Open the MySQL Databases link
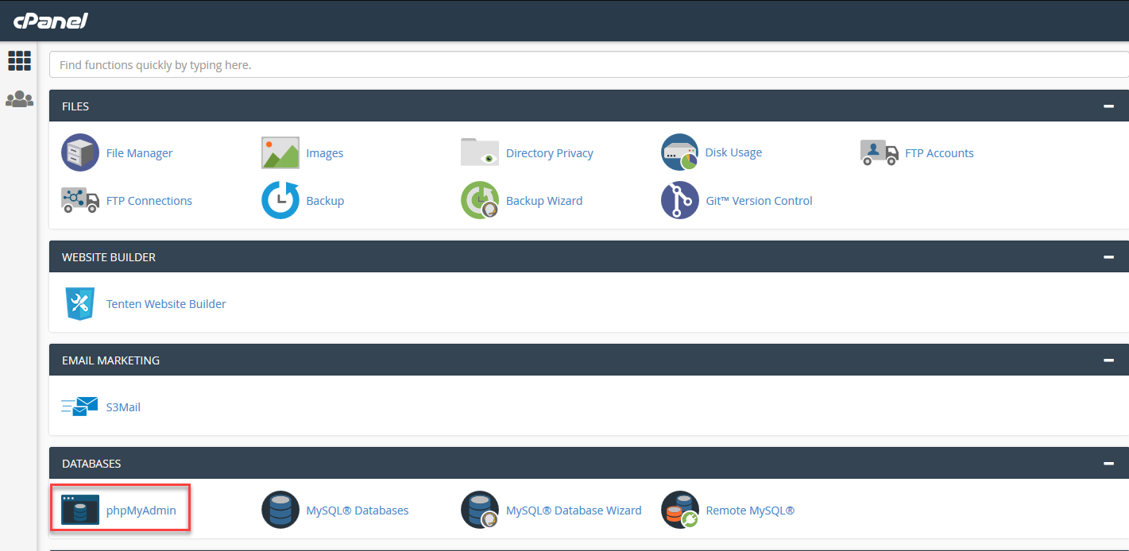This screenshot has width=1129, height=551. pyautogui.click(x=358, y=511)
